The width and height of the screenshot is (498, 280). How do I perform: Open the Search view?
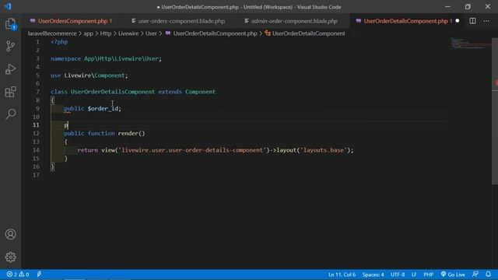point(11,114)
